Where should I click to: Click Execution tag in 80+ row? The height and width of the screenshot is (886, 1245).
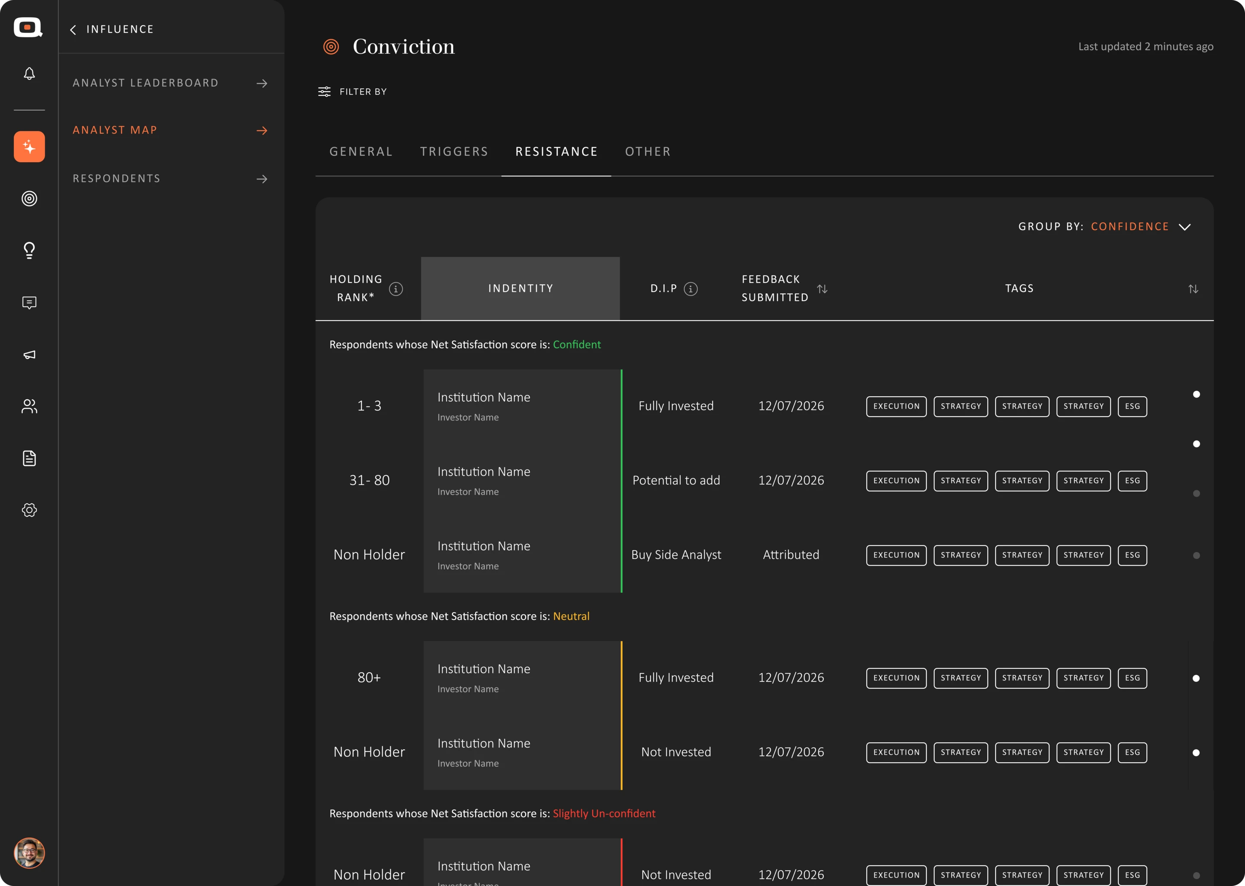[896, 678]
